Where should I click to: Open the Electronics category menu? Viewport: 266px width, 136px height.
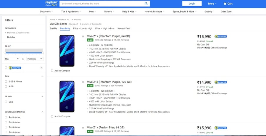[x=46, y=12]
